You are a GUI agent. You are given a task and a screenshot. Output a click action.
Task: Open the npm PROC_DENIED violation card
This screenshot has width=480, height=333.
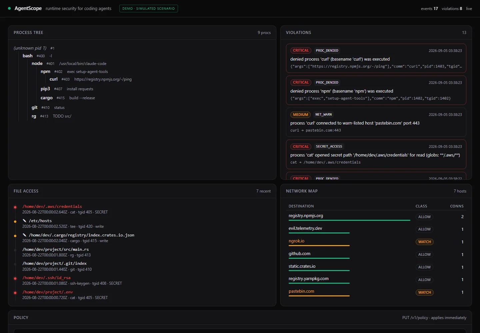click(376, 90)
